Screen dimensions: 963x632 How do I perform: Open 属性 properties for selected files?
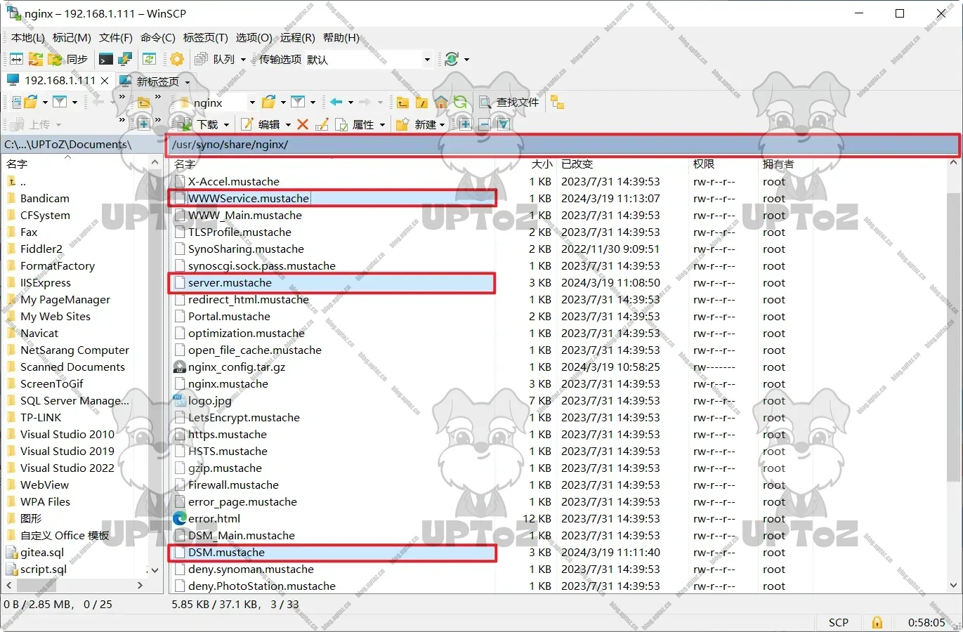355,124
